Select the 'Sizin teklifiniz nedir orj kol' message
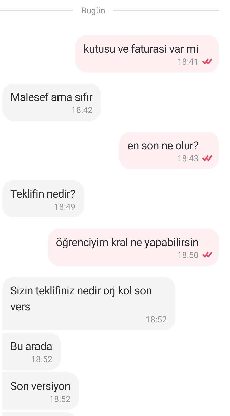Image resolution: width=230 pixels, height=416 pixels. [x=89, y=304]
